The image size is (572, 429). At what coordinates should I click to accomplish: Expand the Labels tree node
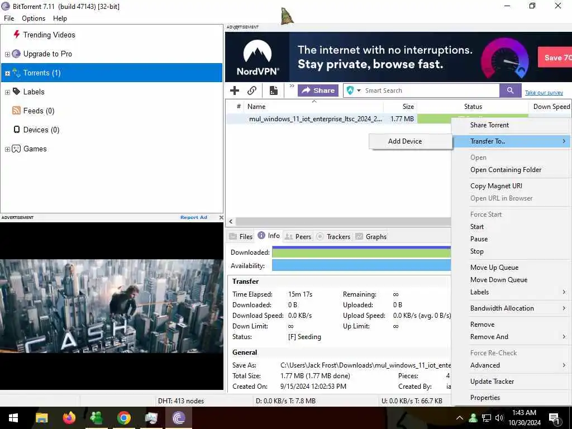pyautogui.click(x=7, y=92)
